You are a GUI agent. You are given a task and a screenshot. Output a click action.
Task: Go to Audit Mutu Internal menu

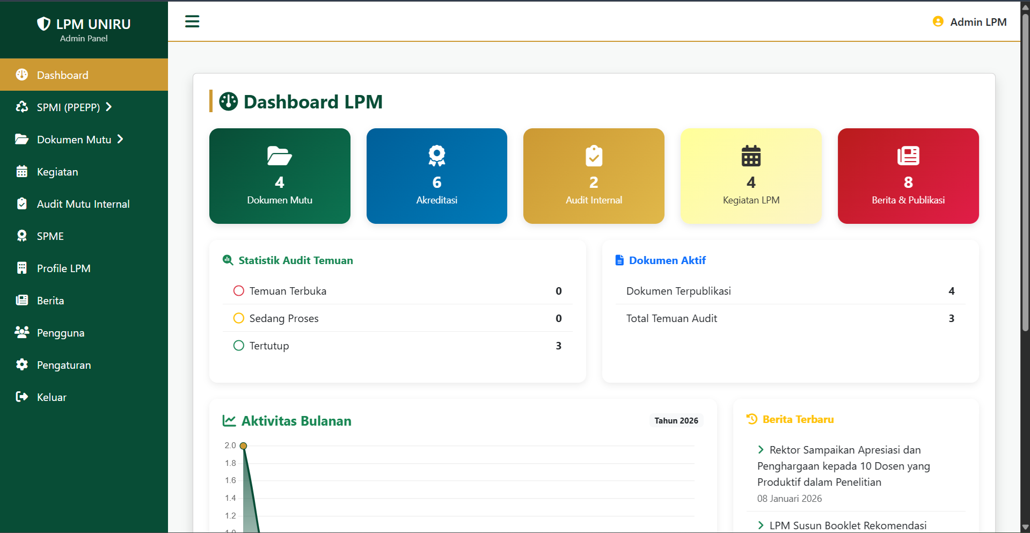click(83, 204)
